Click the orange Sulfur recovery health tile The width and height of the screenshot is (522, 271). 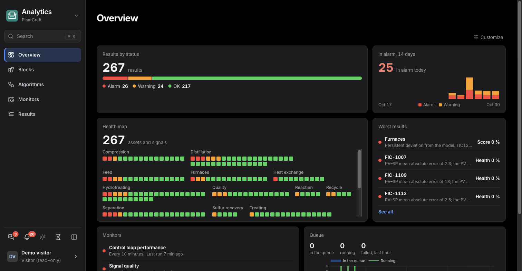214,214
